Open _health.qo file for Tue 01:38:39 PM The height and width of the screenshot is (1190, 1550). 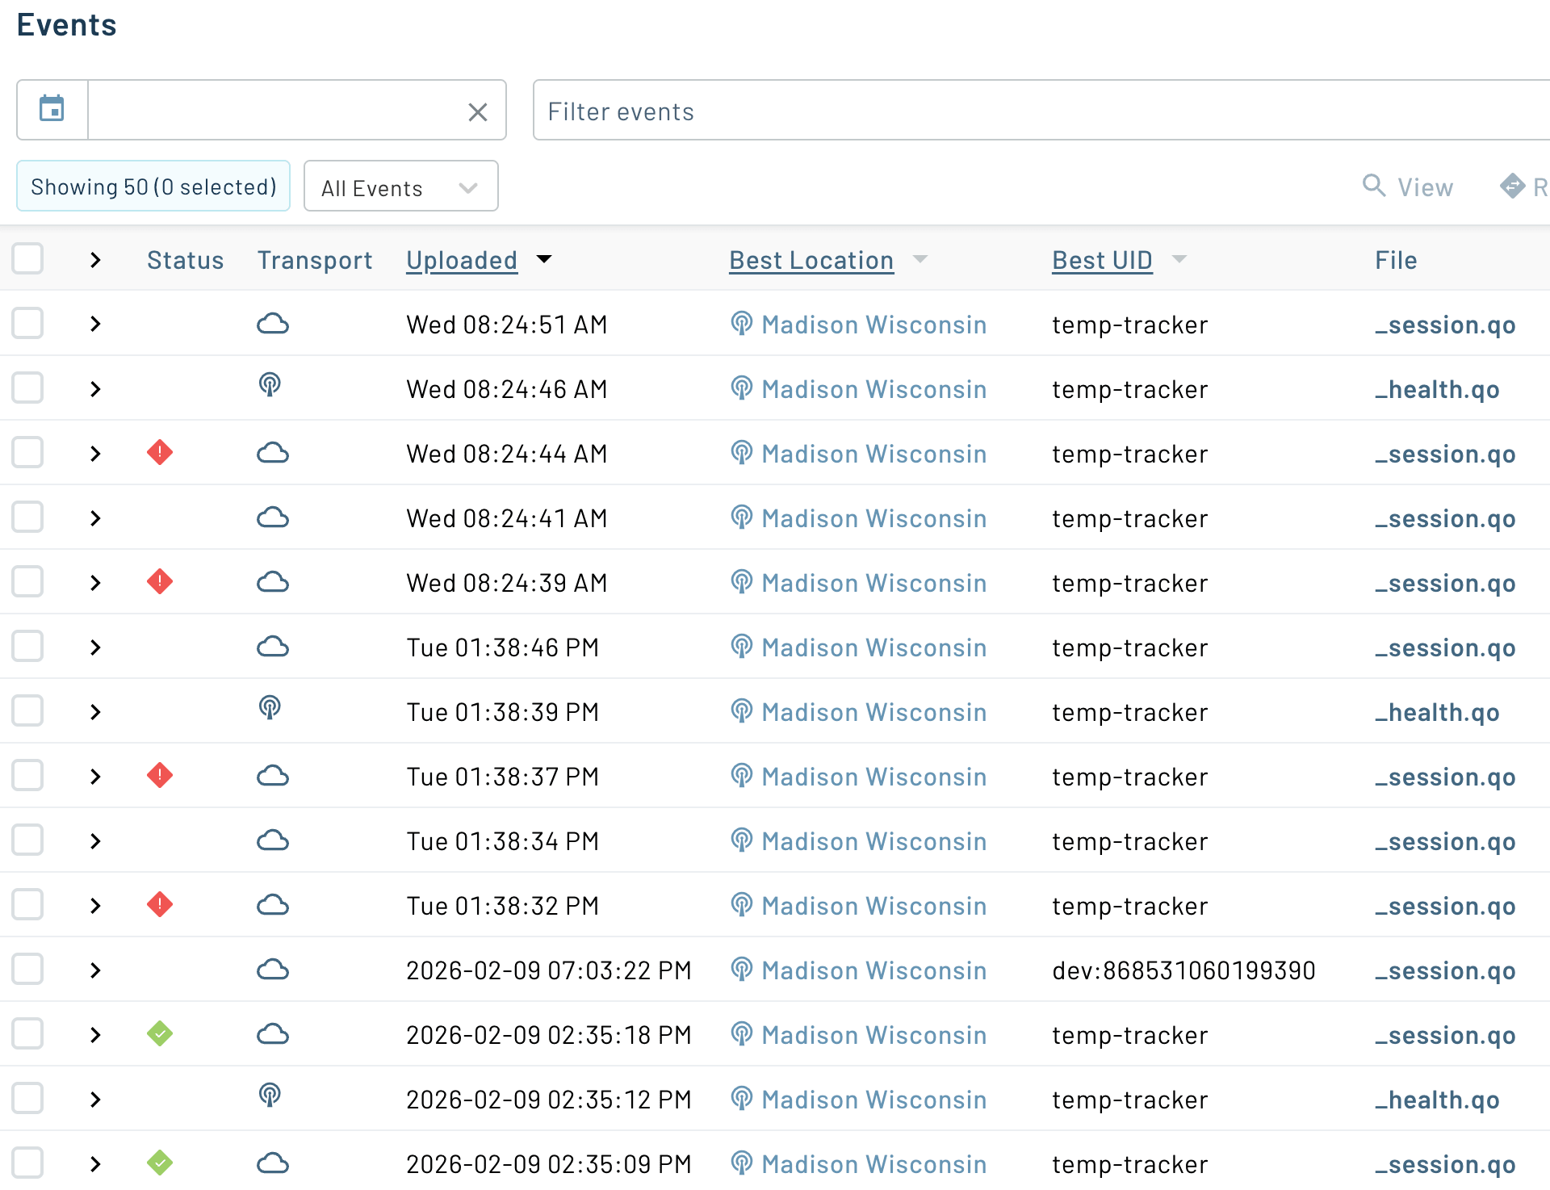[x=1437, y=712]
